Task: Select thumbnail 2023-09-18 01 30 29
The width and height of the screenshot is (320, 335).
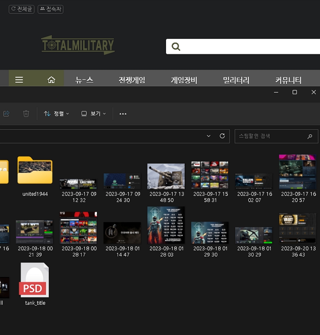Action: 254,235
